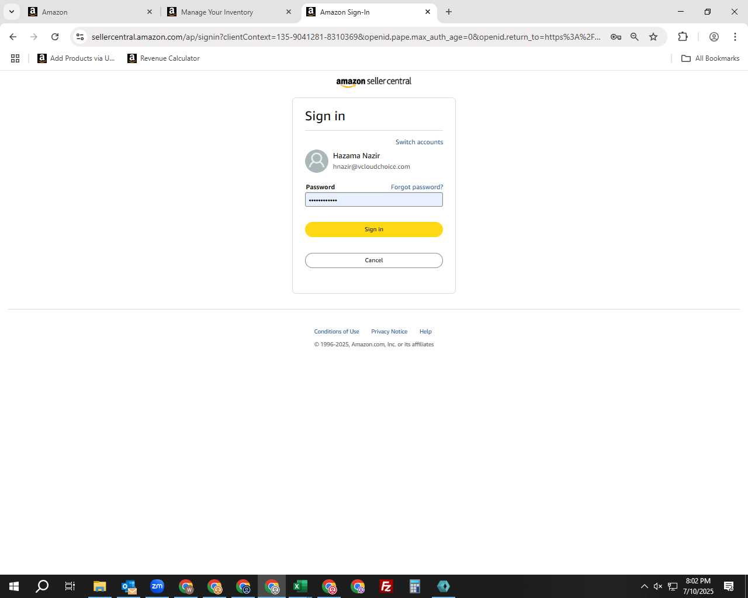The height and width of the screenshot is (598, 748).
Task: Close the Manage Your Inventory tab
Action: (288, 12)
